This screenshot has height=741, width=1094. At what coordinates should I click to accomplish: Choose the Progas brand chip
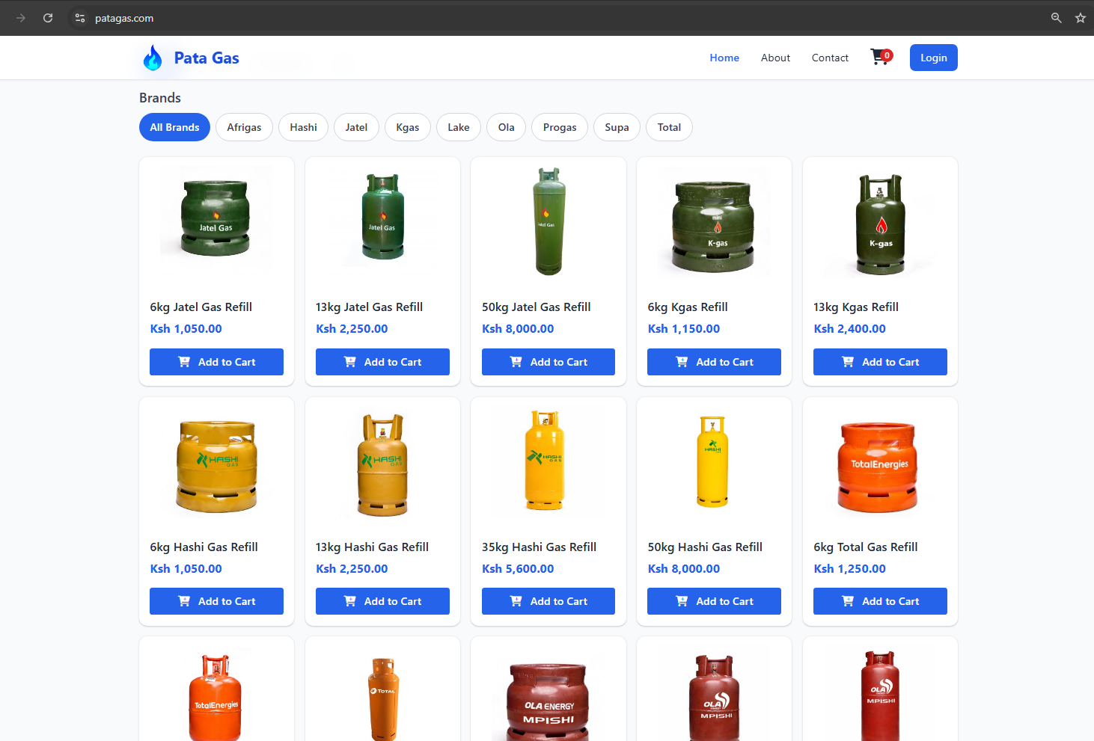coord(559,127)
